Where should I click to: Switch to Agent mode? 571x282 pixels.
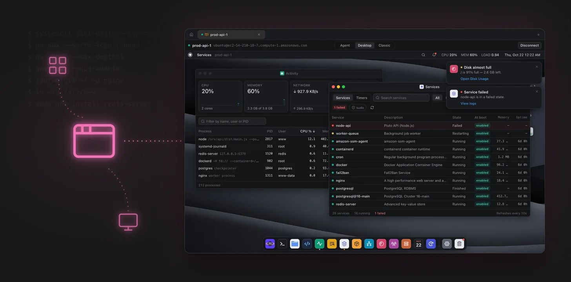pyautogui.click(x=345, y=45)
